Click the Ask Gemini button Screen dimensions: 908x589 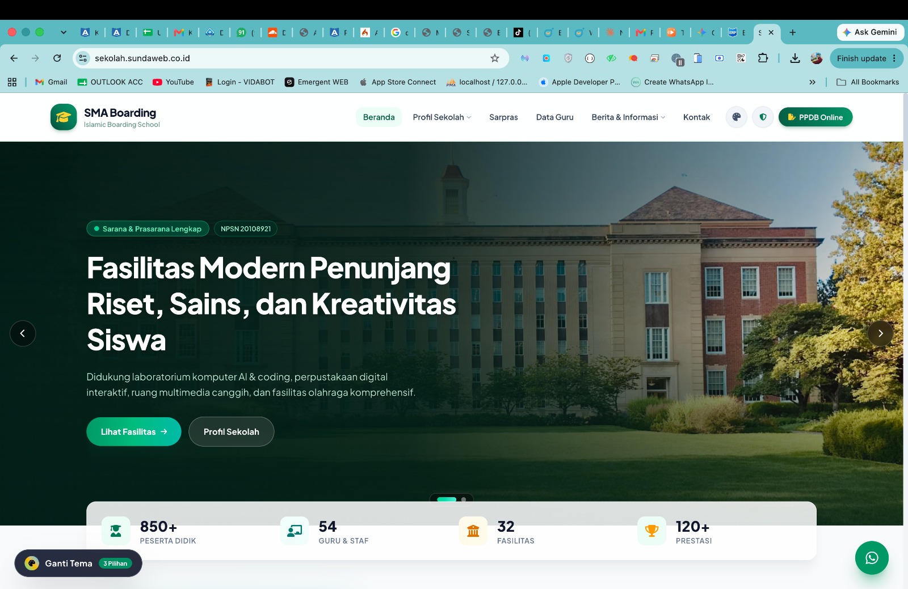click(870, 32)
